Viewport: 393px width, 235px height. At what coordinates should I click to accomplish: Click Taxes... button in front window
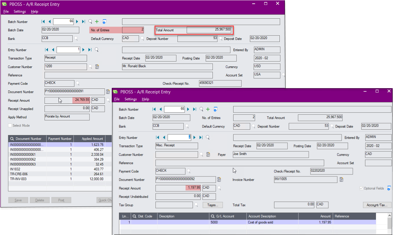tap(212, 205)
